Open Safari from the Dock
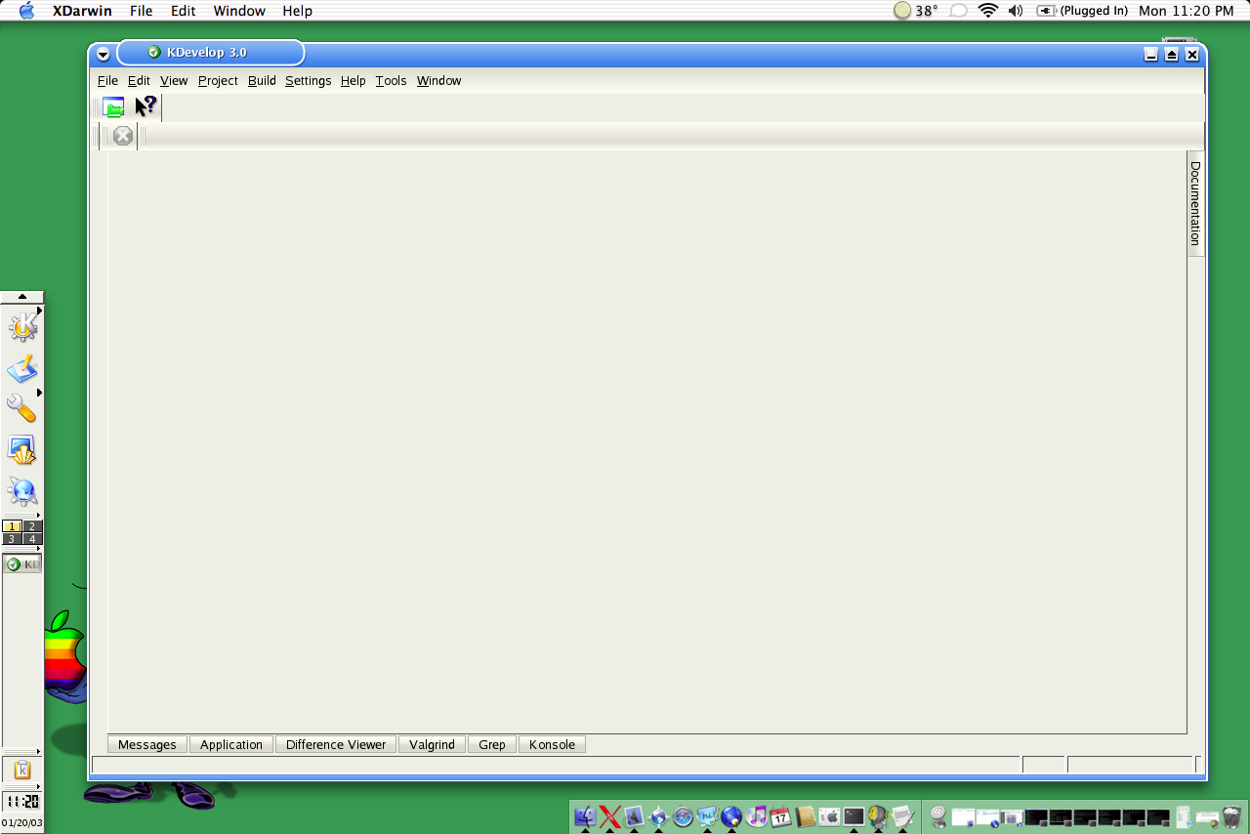The height and width of the screenshot is (834, 1250). point(683,816)
